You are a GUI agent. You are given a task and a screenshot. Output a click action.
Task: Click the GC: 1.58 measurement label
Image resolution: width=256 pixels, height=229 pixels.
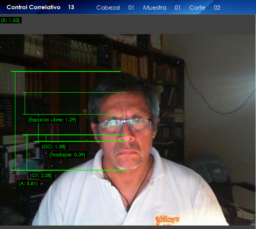[x=54, y=147]
